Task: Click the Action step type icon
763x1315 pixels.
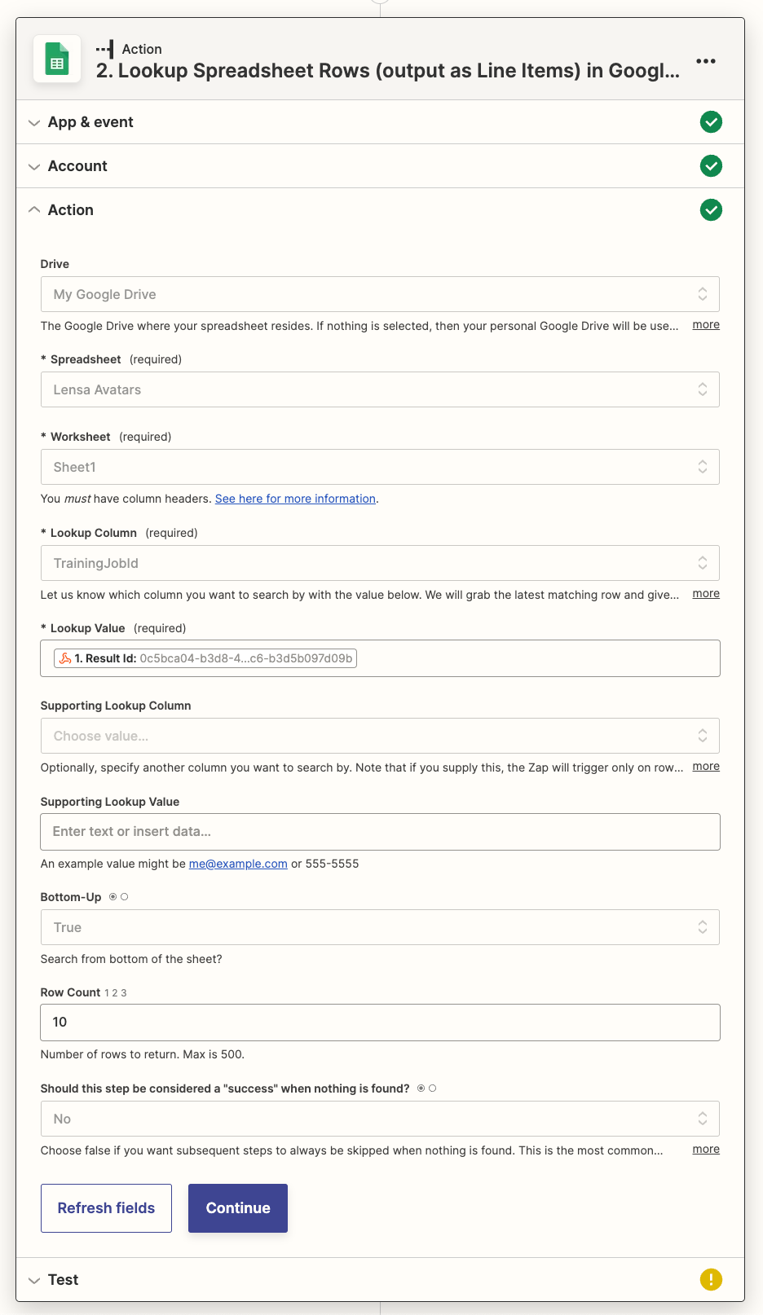Action: (105, 50)
